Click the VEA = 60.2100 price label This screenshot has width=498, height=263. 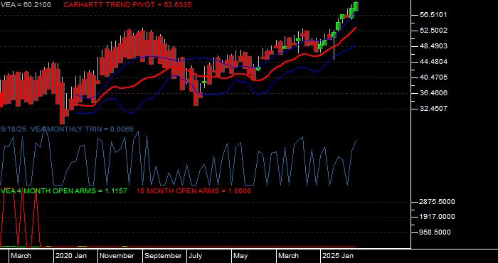click(x=26, y=5)
